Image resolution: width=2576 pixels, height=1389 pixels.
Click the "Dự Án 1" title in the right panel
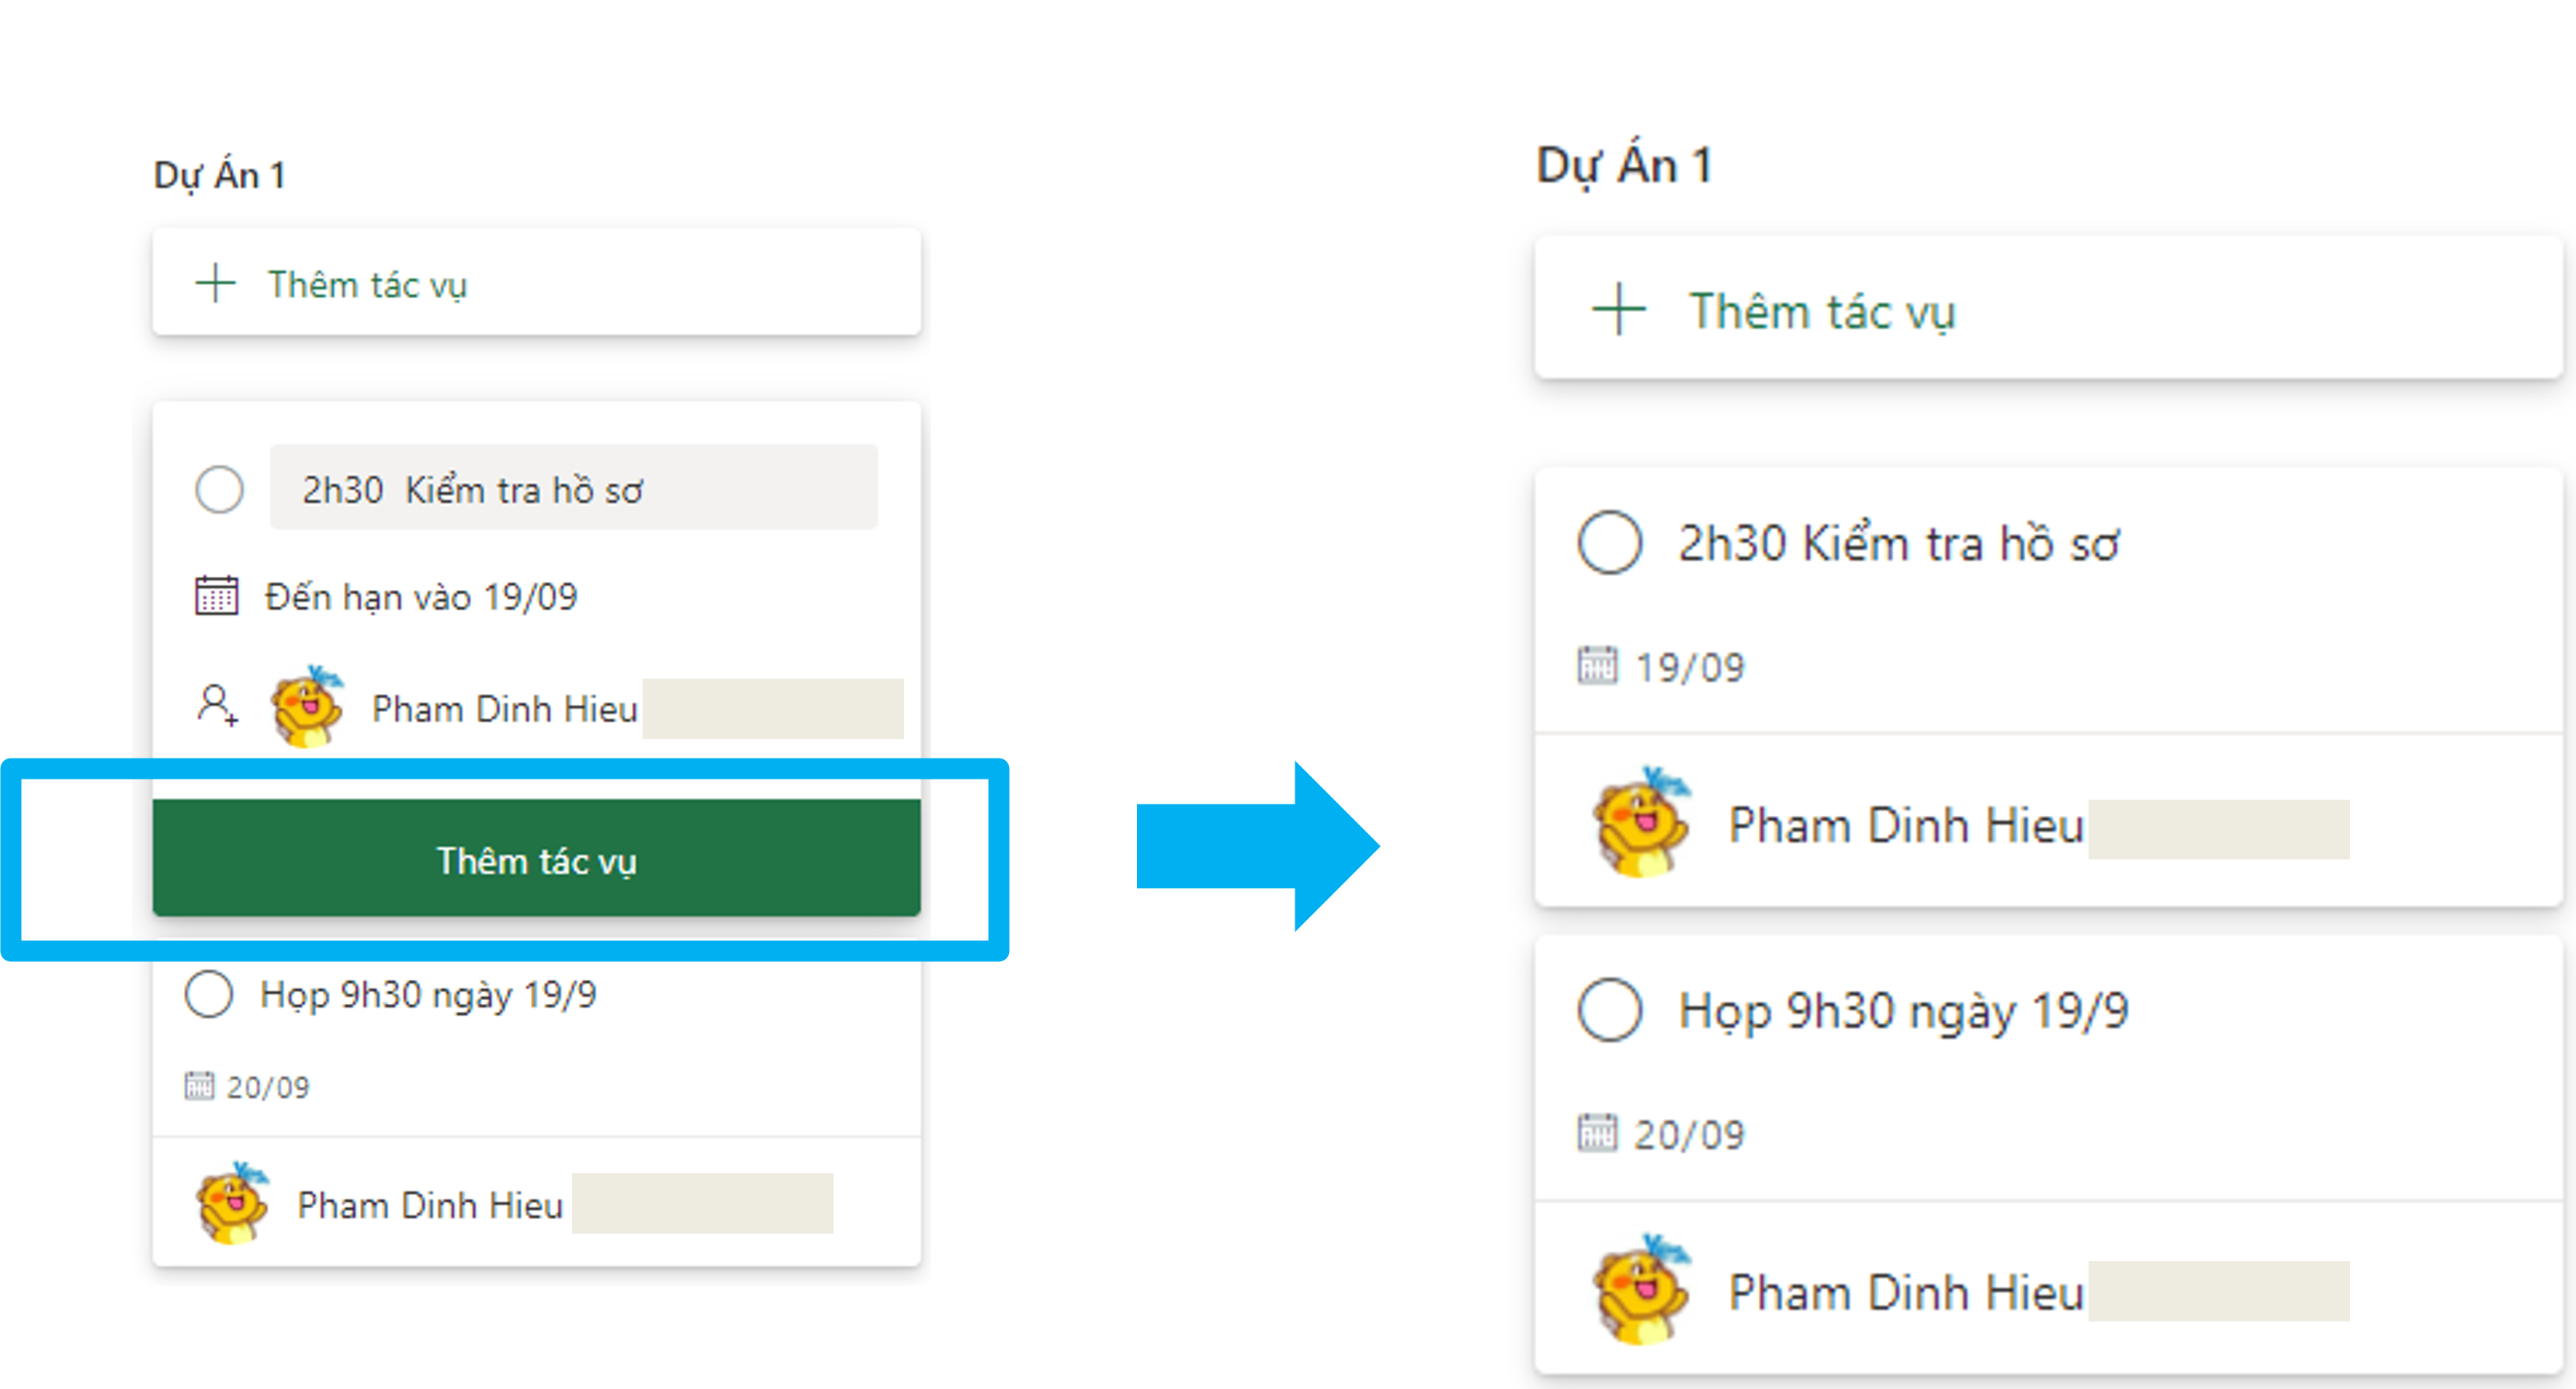click(x=1624, y=165)
